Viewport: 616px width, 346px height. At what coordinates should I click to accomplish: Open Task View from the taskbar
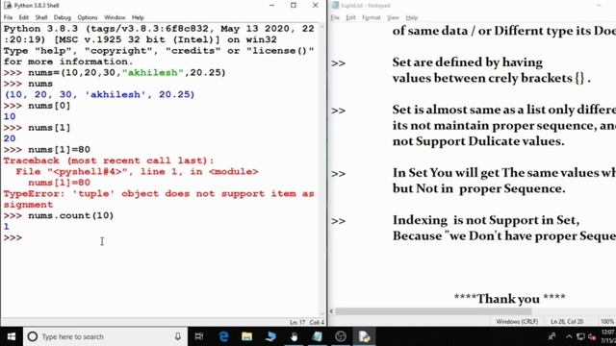pos(199,336)
